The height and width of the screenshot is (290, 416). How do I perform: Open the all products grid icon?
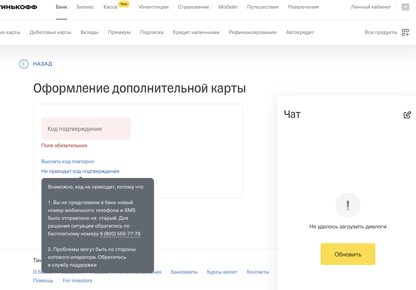[x=405, y=32]
